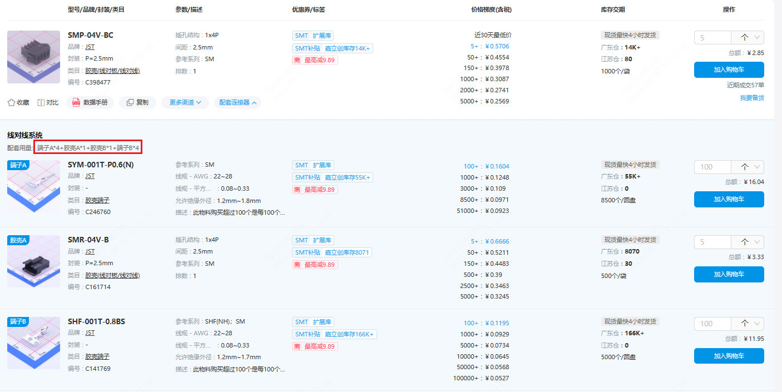Collapse the 配套连接器 section
The height and width of the screenshot is (392, 782).
[237, 102]
